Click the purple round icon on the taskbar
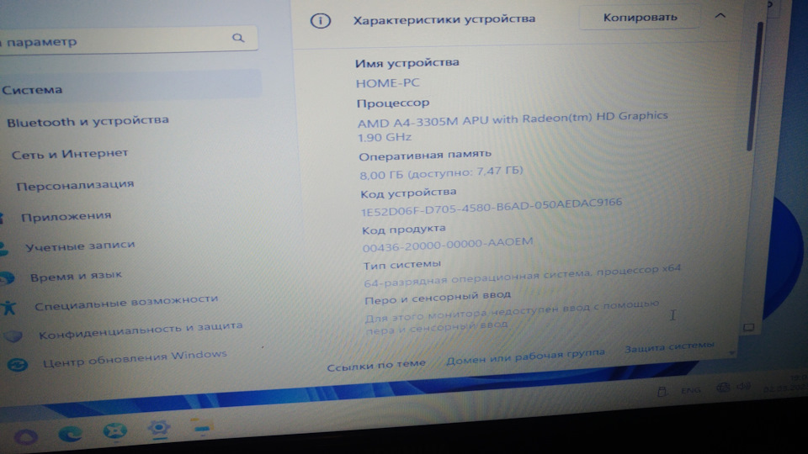This screenshot has width=808, height=454. click(26, 437)
